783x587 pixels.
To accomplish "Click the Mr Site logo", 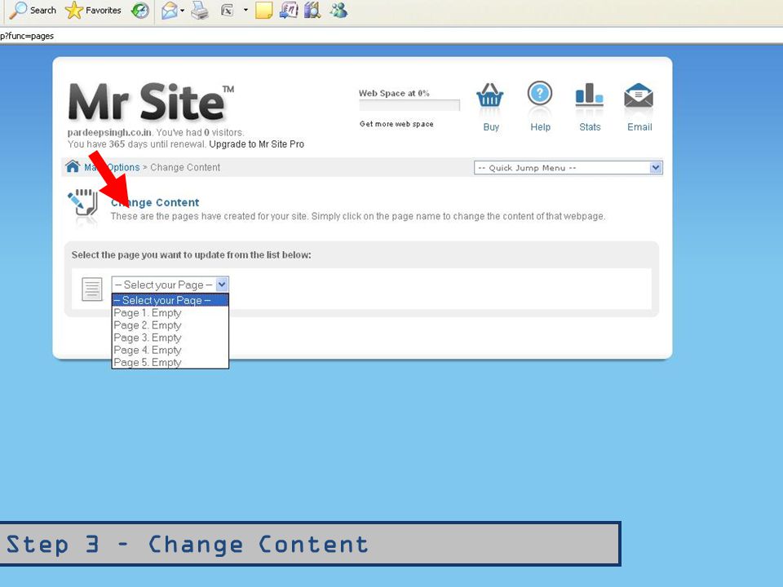I will 151,102.
